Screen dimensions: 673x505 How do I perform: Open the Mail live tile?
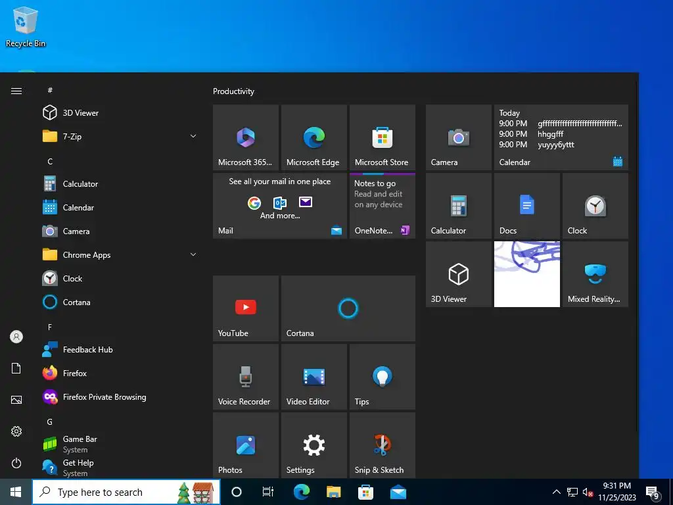[280, 206]
